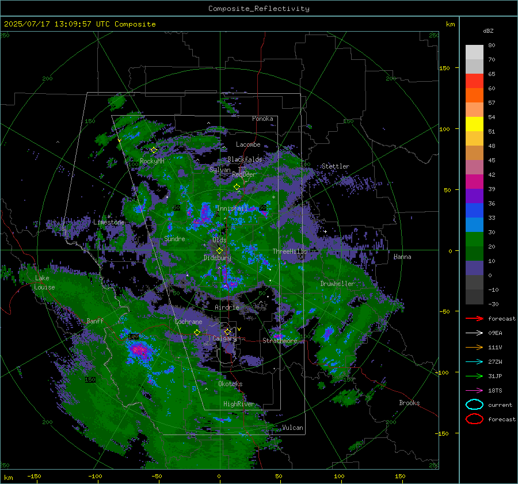The image size is (518, 484).
Task: Click the 111V legend text
Action: tap(495, 347)
